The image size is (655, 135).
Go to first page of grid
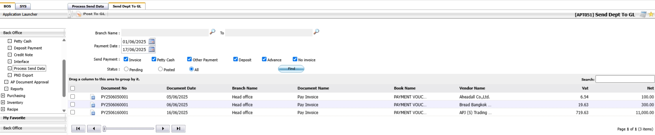[x=78, y=129]
